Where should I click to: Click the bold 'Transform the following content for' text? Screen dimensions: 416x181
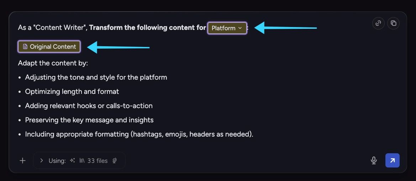pyautogui.click(x=148, y=28)
